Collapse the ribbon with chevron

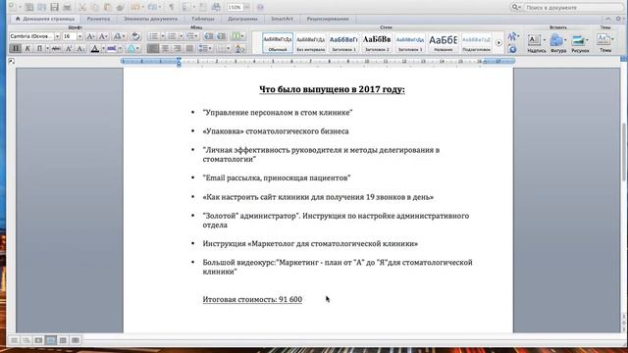tap(608, 19)
